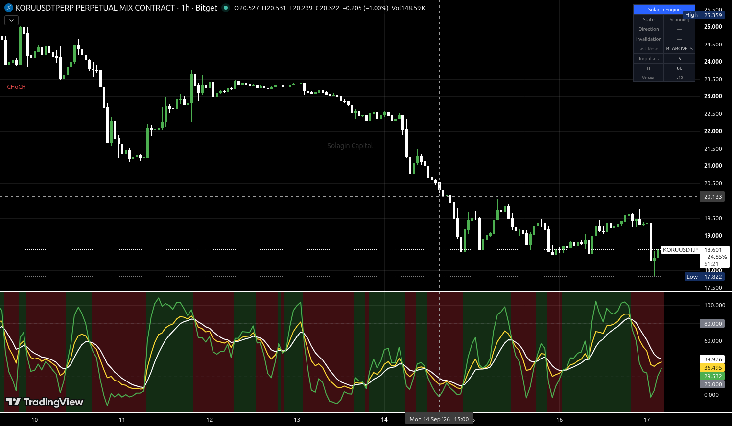Screen dimensions: 732x426
Task: Click date 17 on the time axis
Action: [647, 420]
